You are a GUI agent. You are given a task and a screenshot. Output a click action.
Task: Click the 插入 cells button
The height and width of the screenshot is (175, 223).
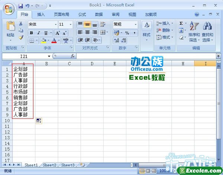(x=165, y=23)
